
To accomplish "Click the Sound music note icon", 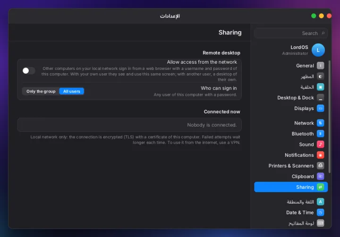I will click(x=320, y=144).
